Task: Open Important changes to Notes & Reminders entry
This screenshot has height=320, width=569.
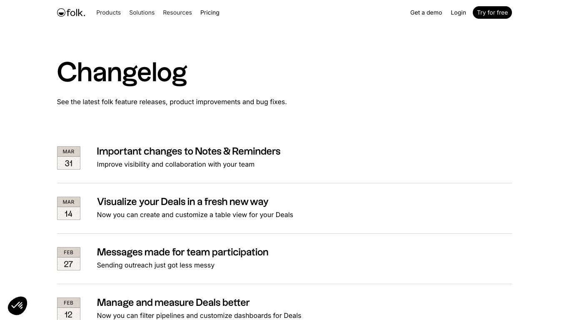Action: [189, 151]
